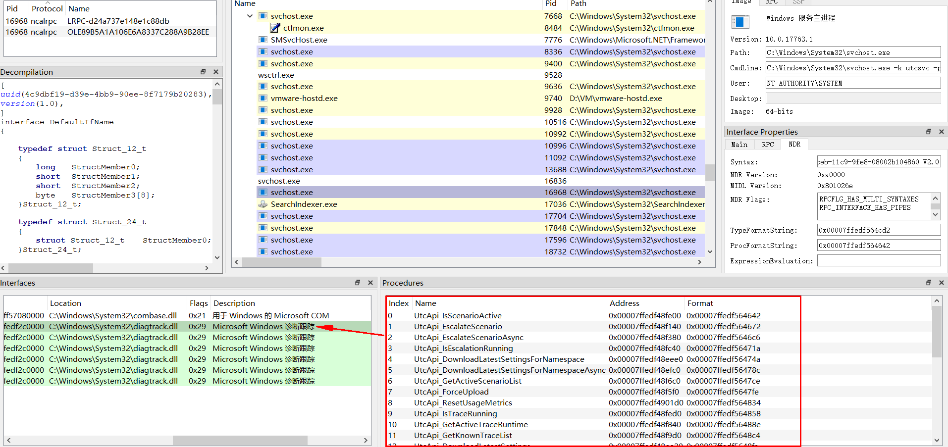
Task: Click the gear icon next to SearchIndexer.exe
Action: (x=263, y=204)
